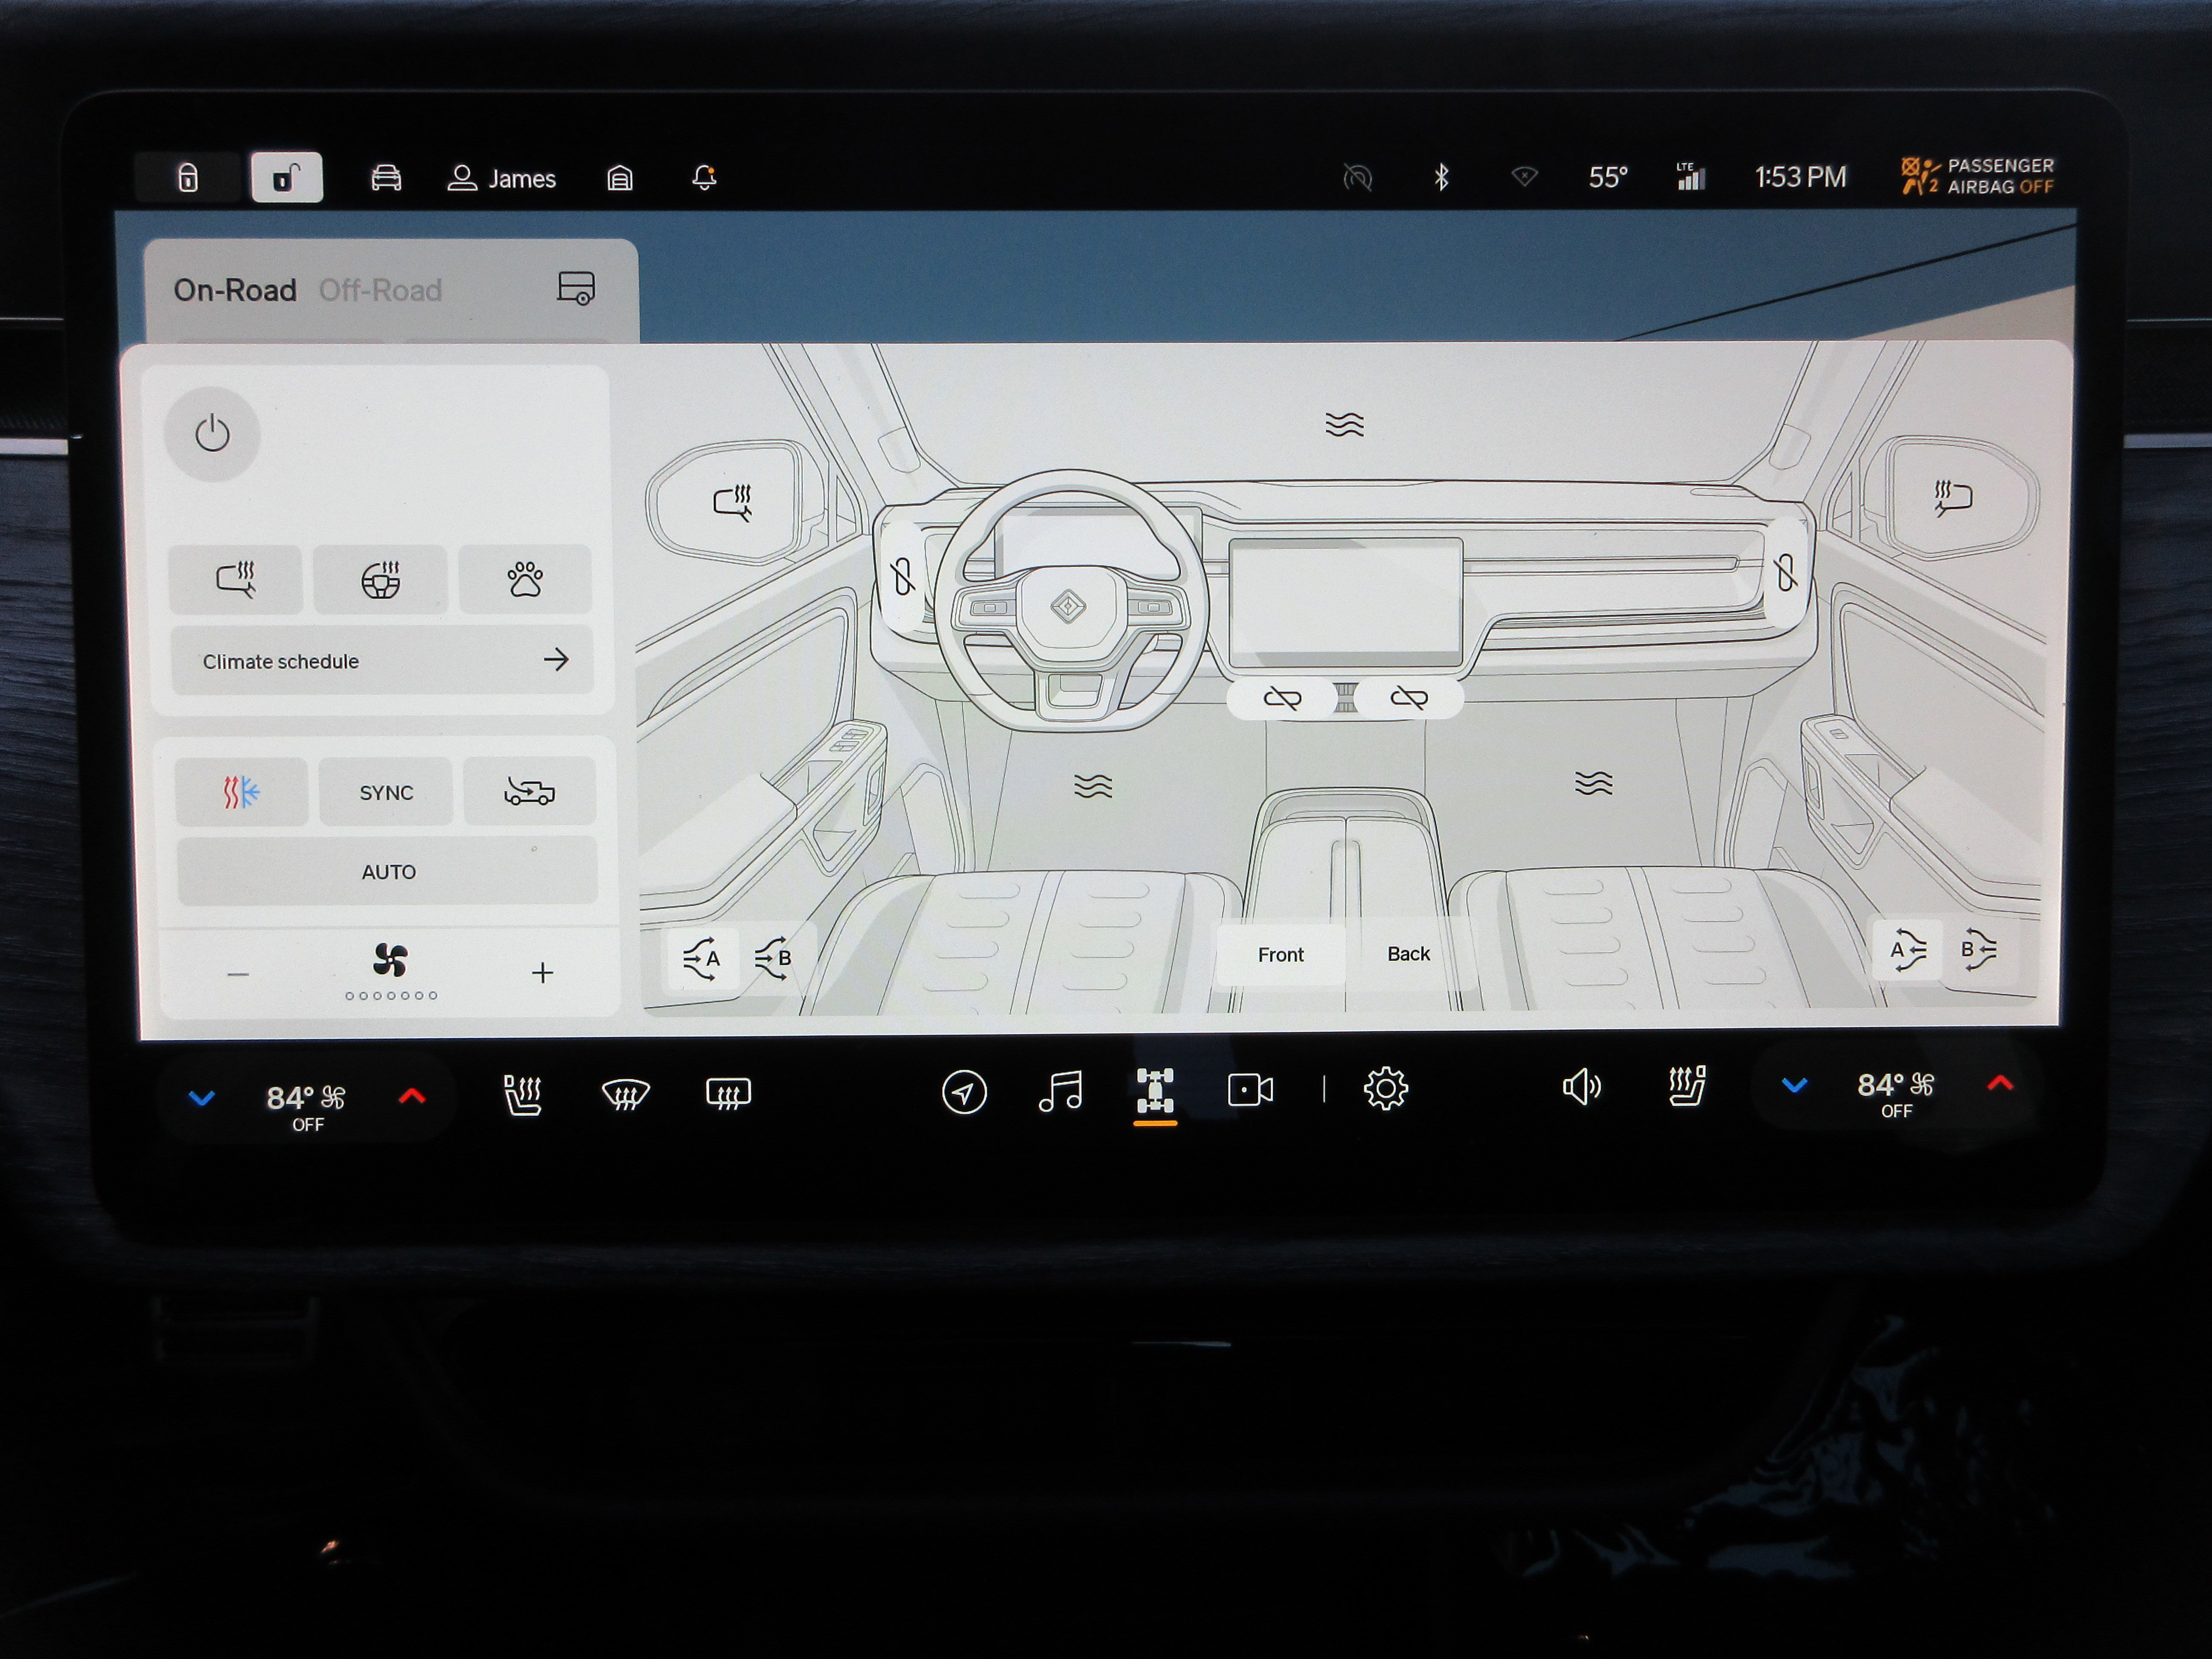This screenshot has height=1659, width=2212.
Task: Turn on steering wheel heating
Action: point(380,579)
